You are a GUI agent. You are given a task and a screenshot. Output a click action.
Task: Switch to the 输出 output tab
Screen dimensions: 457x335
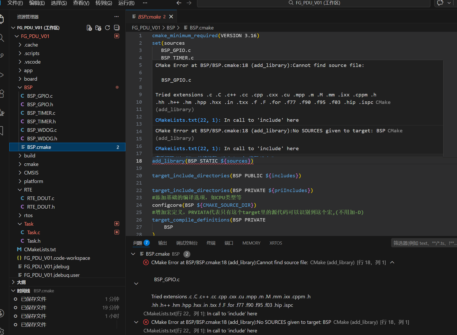[x=162, y=243]
